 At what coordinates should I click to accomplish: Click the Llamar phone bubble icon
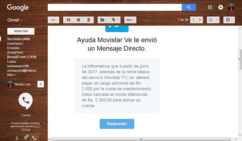coord(26,101)
